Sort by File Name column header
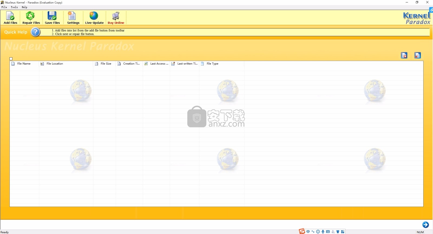 coord(24,64)
